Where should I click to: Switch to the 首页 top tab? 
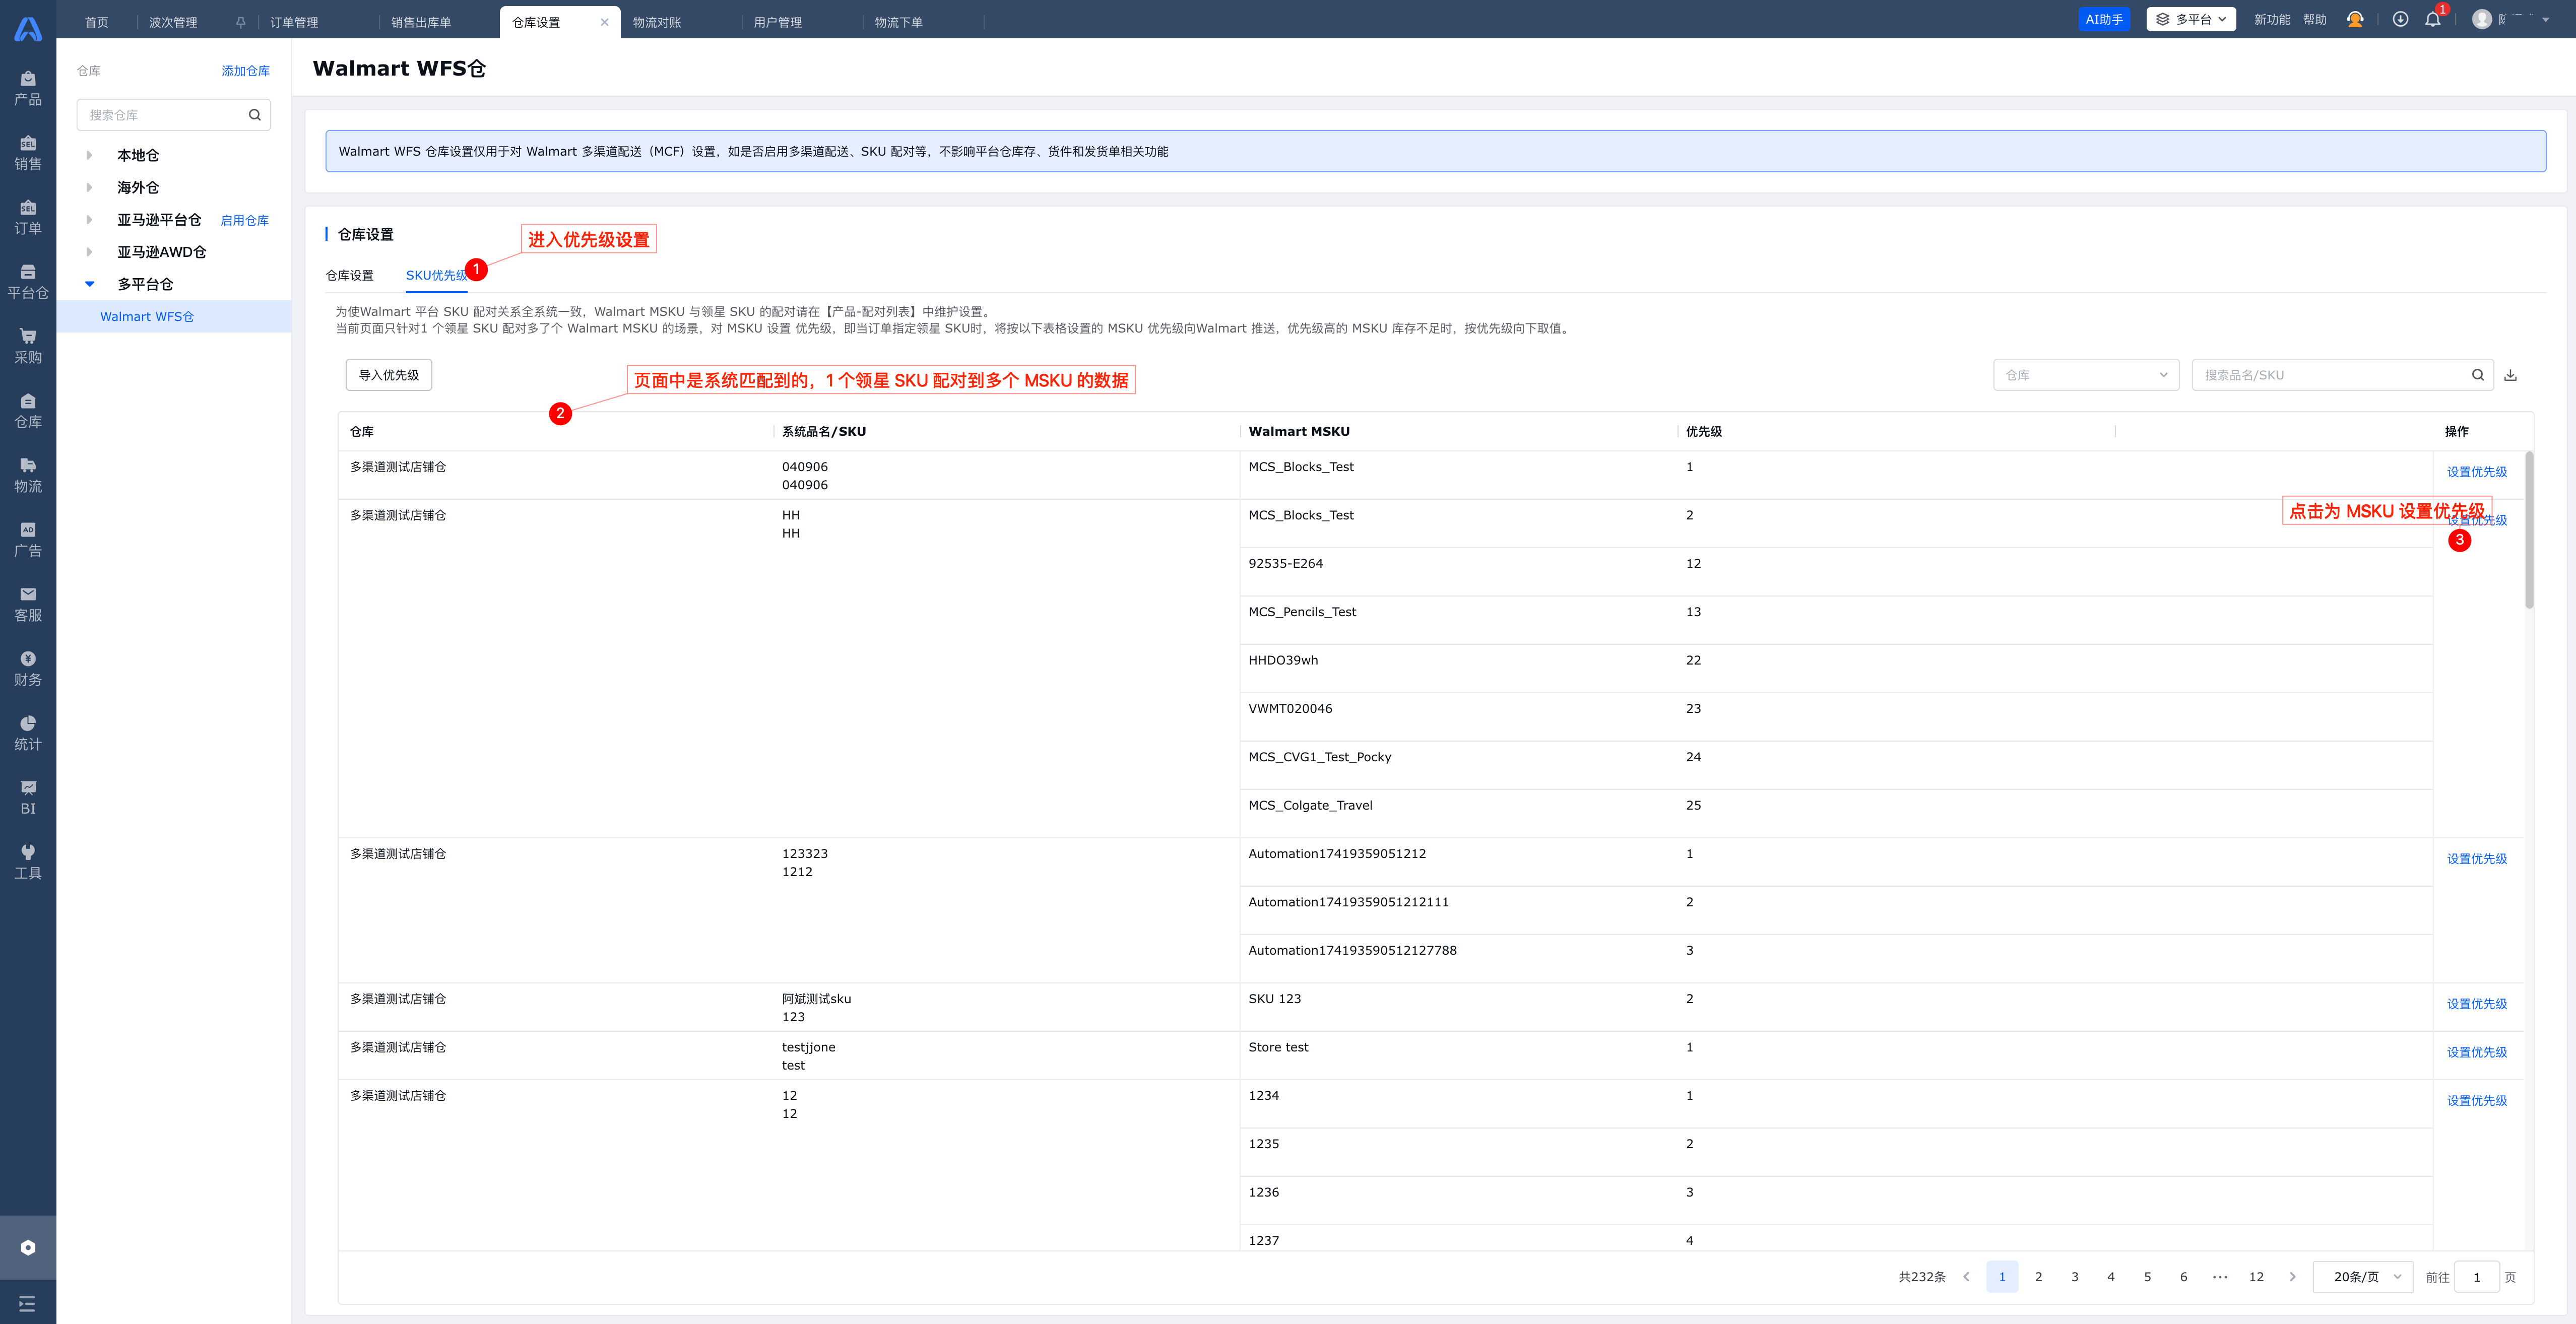(x=97, y=22)
